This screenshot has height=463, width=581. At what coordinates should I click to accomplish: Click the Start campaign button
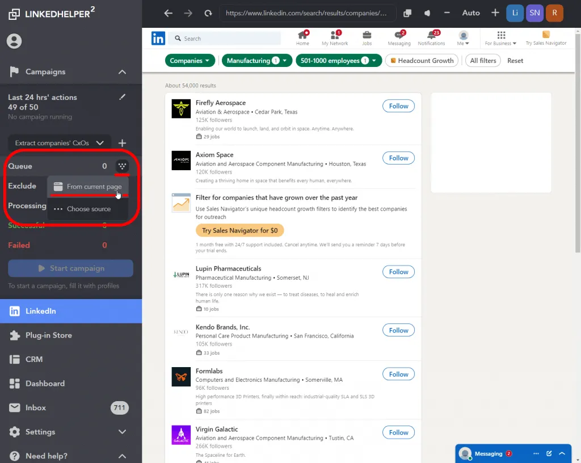tap(71, 268)
